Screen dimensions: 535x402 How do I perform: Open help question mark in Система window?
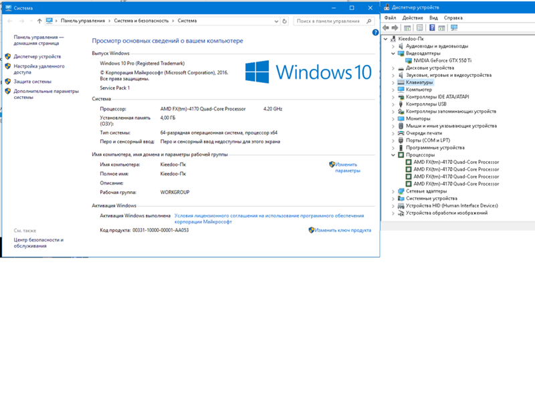[375, 32]
